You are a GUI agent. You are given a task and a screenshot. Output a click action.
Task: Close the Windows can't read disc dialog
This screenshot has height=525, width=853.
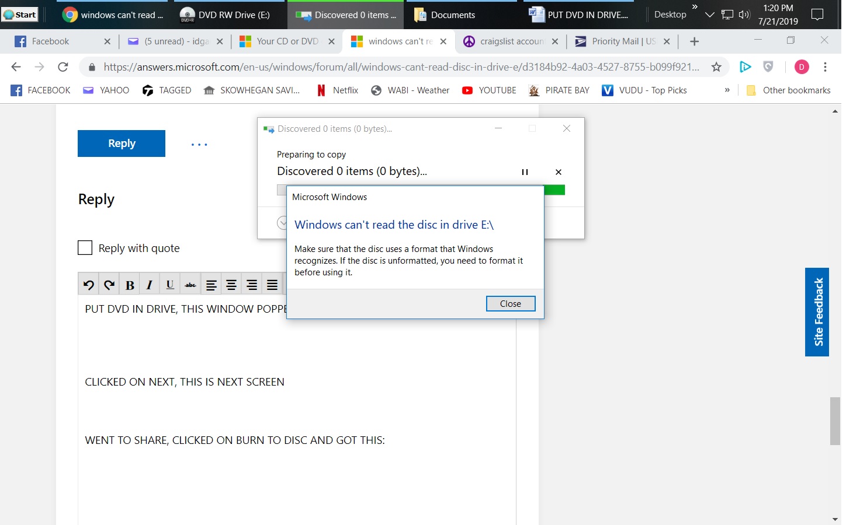click(x=511, y=303)
